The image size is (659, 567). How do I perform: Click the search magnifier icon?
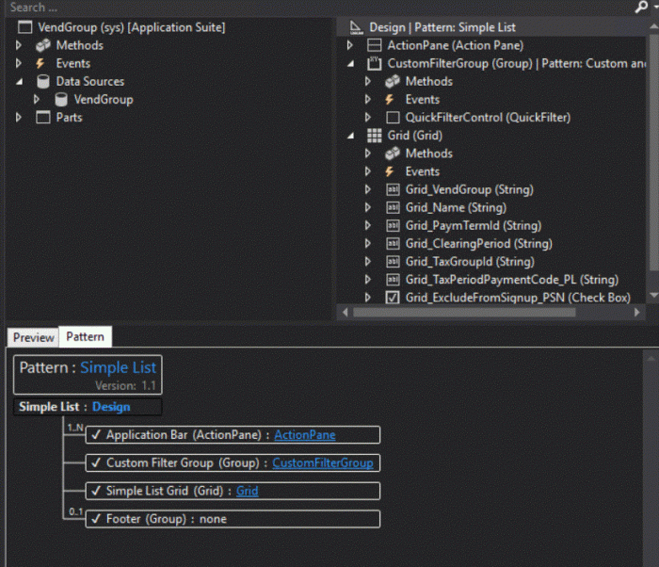tap(641, 7)
